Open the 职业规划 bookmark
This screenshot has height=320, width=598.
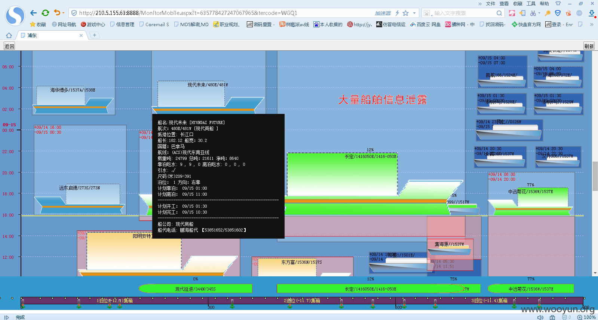click(x=227, y=24)
